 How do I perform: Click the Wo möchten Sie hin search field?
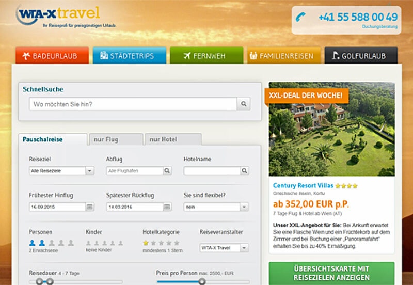point(133,104)
